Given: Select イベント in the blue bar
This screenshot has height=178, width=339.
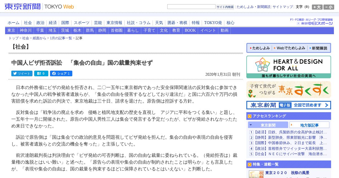Looking at the screenshot, I should coord(208,31).
